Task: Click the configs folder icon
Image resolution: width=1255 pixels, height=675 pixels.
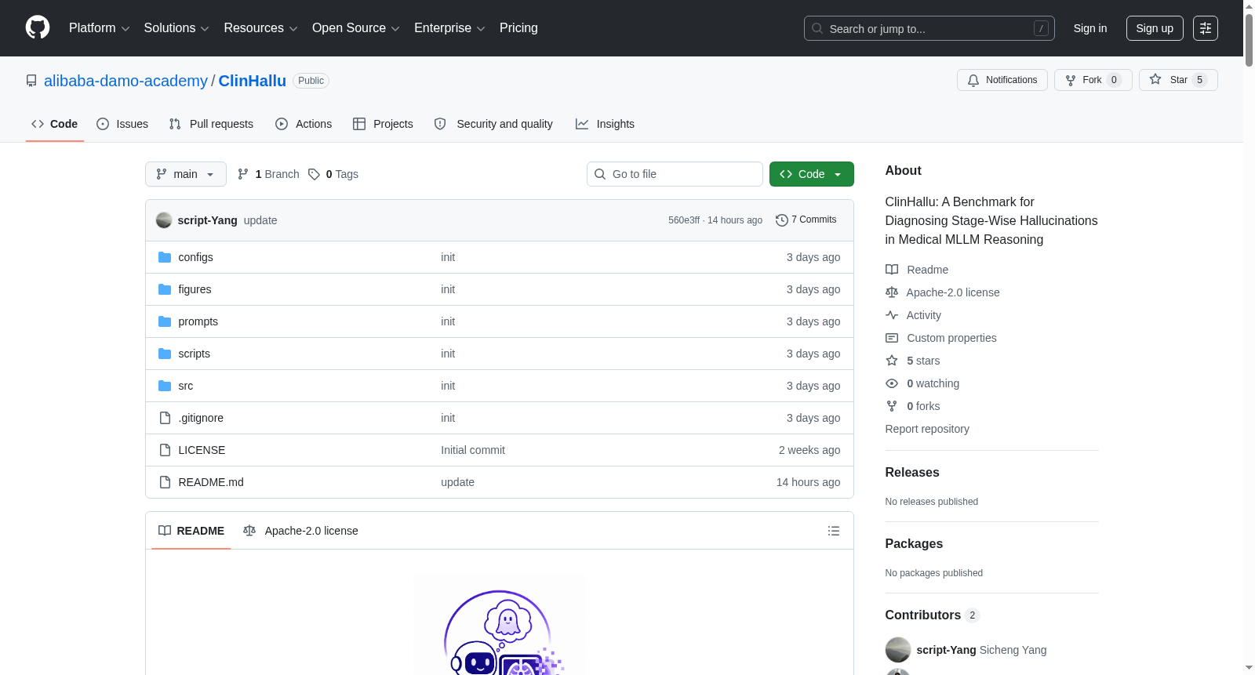Action: [x=165, y=257]
